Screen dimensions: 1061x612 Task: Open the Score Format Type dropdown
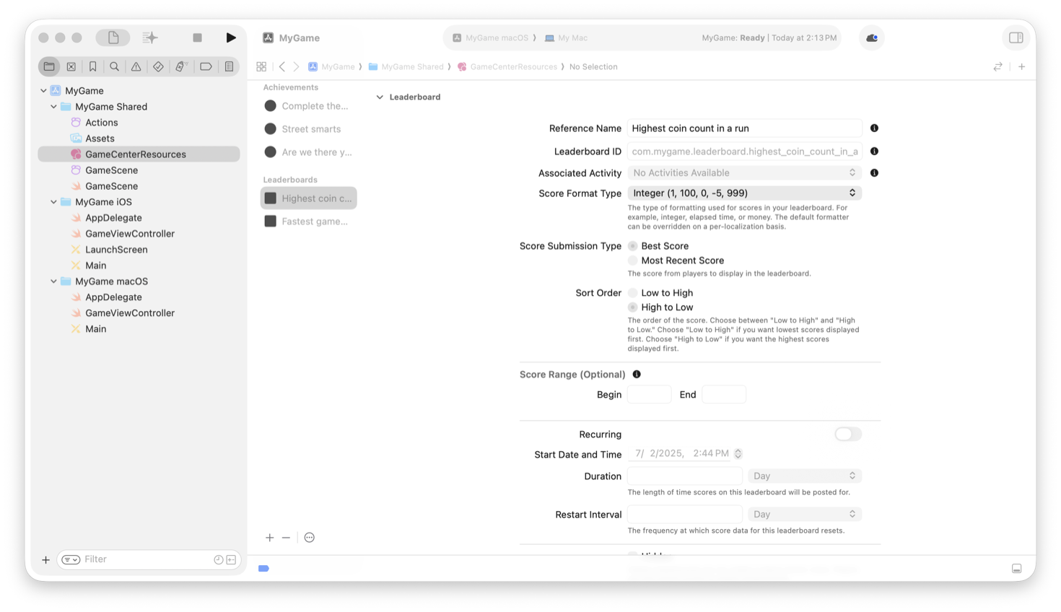coord(744,193)
